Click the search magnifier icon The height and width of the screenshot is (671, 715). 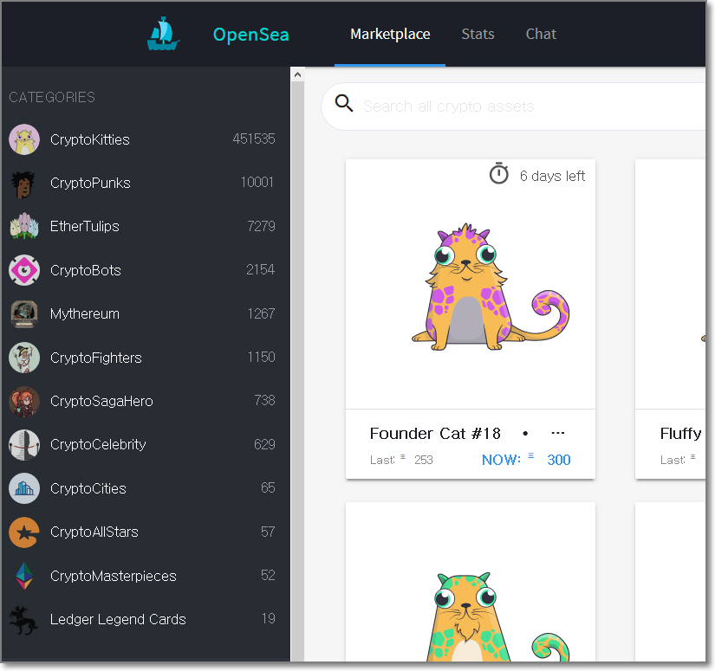pyautogui.click(x=344, y=104)
